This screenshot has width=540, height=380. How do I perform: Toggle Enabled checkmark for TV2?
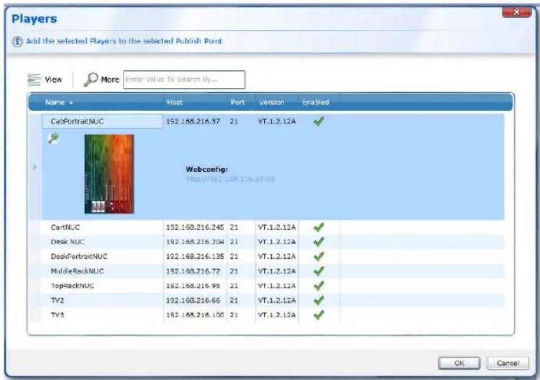pos(319,300)
